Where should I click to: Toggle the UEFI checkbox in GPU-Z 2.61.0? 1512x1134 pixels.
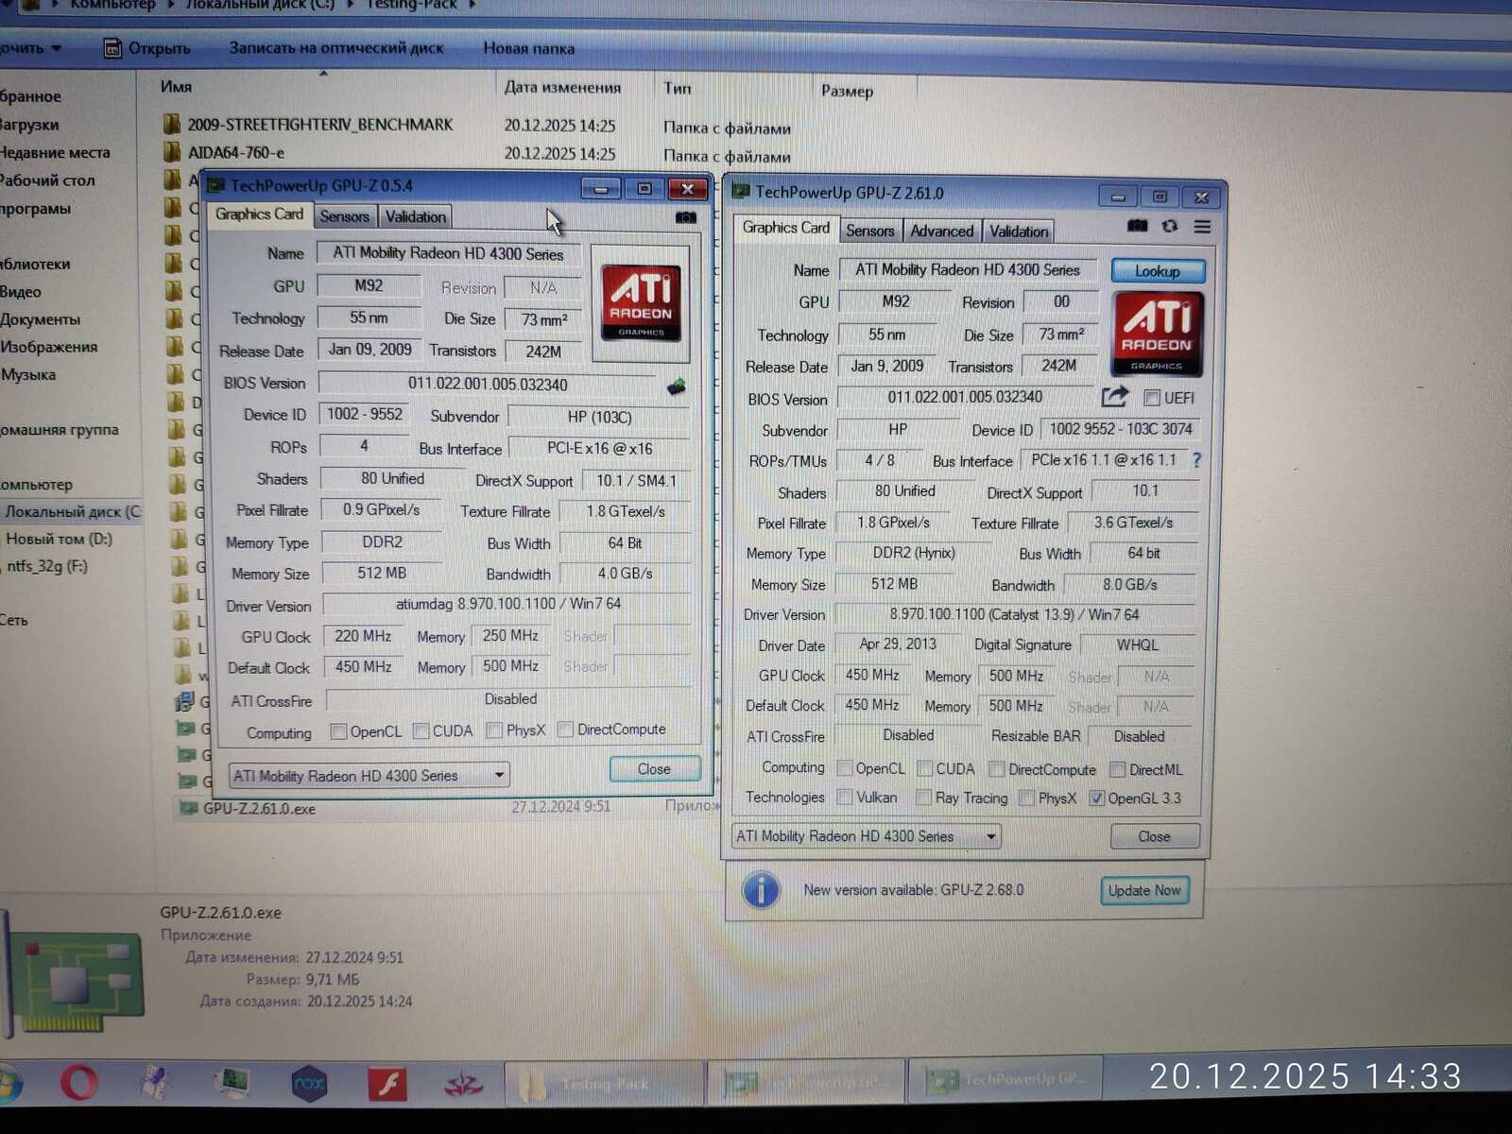coord(1152,398)
